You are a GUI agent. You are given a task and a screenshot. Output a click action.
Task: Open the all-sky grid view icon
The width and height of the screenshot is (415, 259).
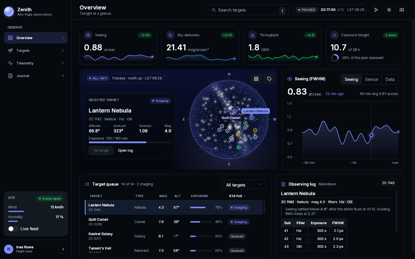256,79
